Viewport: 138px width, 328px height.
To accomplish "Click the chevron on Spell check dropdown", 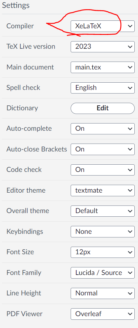I will [x=130, y=88].
